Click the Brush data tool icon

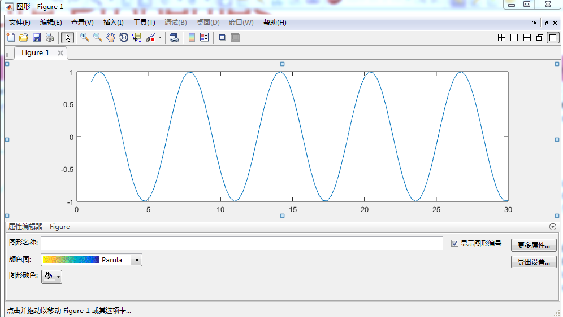(150, 38)
